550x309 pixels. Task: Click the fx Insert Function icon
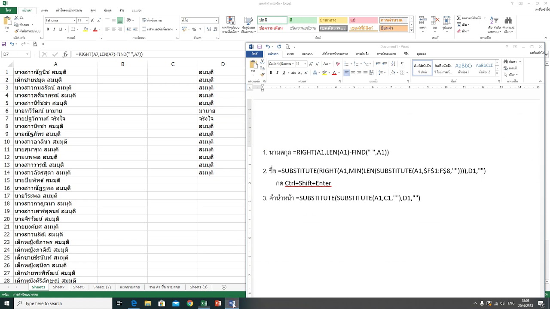tap(65, 55)
